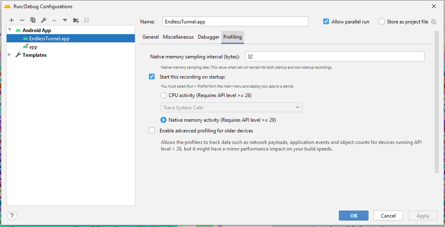Collapse the Android App tree node
445x227 pixels.
coord(10,30)
